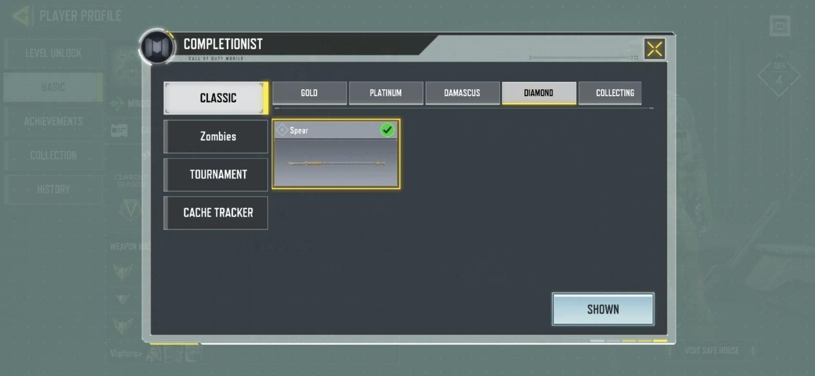This screenshot has height=376, width=815.
Task: Click the Visit Safe House button
Action: [712, 350]
